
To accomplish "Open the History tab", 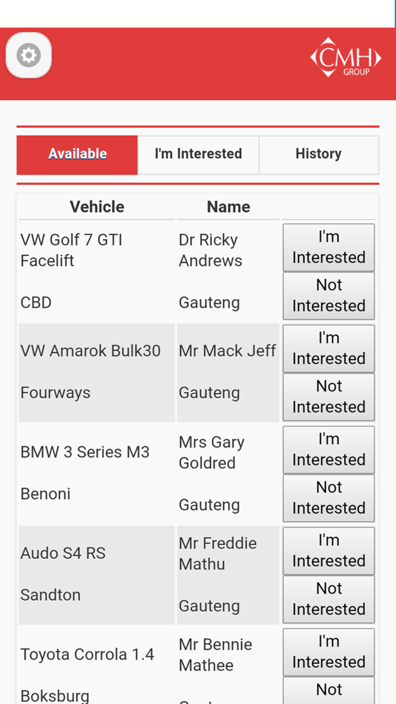I will coord(318,154).
